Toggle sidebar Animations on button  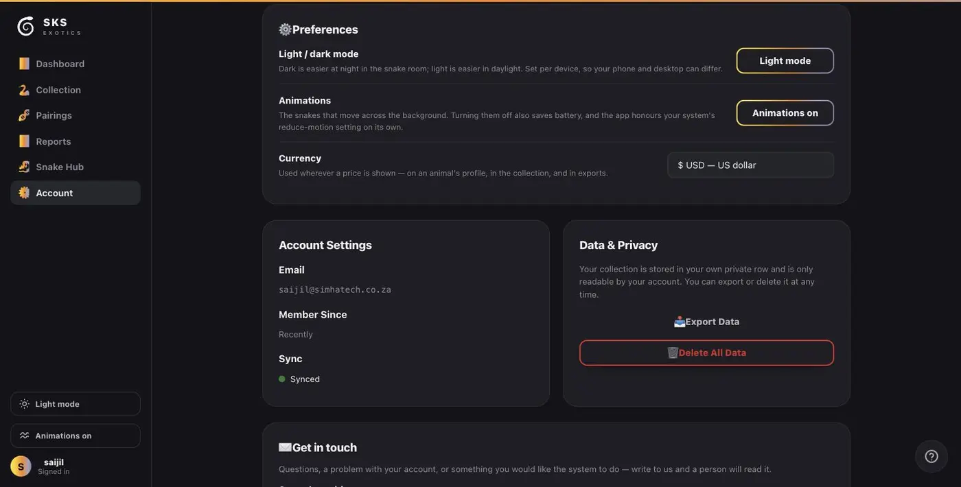pos(76,436)
